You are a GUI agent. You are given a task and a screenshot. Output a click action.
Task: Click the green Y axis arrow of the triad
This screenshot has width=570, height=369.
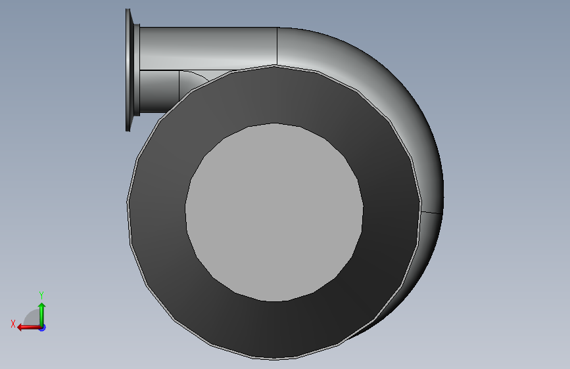pyautogui.click(x=42, y=315)
